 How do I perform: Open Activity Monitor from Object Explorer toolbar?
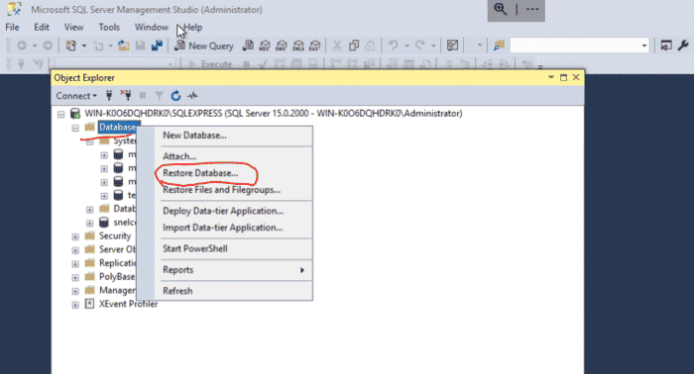click(192, 95)
